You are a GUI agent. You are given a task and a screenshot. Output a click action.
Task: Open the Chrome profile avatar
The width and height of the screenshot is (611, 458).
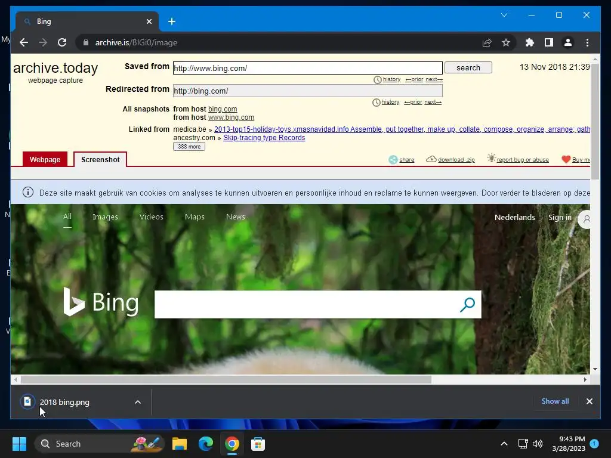coord(568,42)
